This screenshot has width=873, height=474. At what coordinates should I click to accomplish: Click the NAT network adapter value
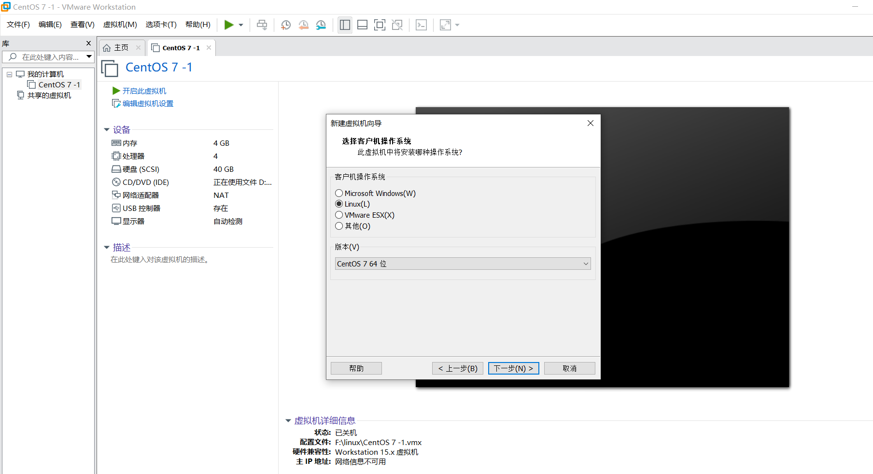(221, 195)
